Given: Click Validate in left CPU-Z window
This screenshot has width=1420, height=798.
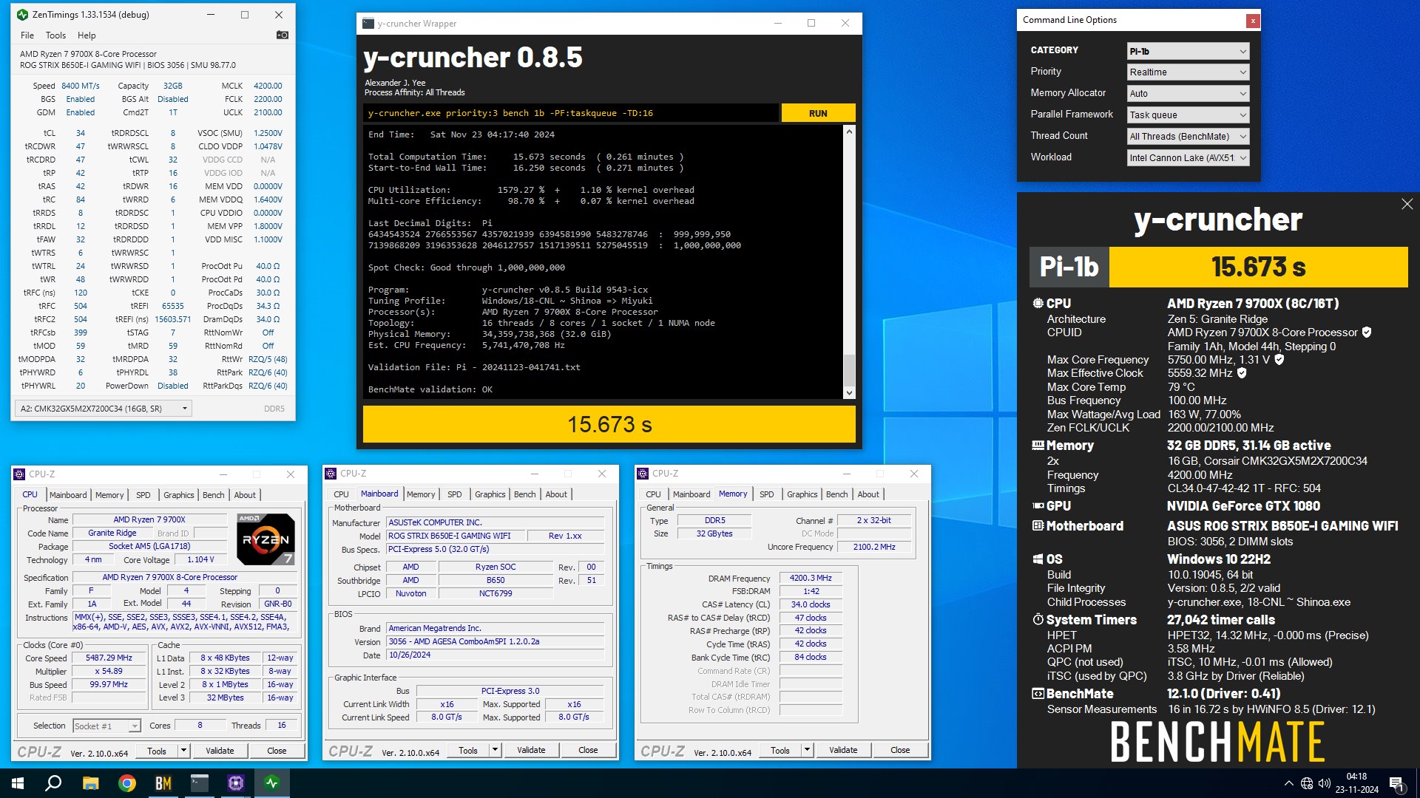Looking at the screenshot, I should pyautogui.click(x=220, y=751).
